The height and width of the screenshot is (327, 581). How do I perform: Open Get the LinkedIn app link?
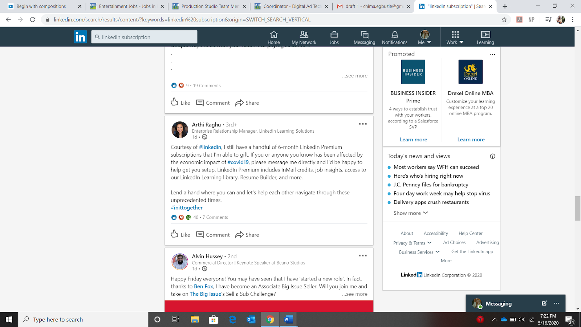tap(472, 251)
